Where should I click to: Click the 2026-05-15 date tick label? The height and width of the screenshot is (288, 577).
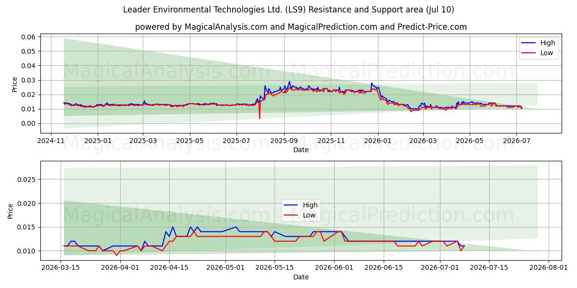[275, 268]
